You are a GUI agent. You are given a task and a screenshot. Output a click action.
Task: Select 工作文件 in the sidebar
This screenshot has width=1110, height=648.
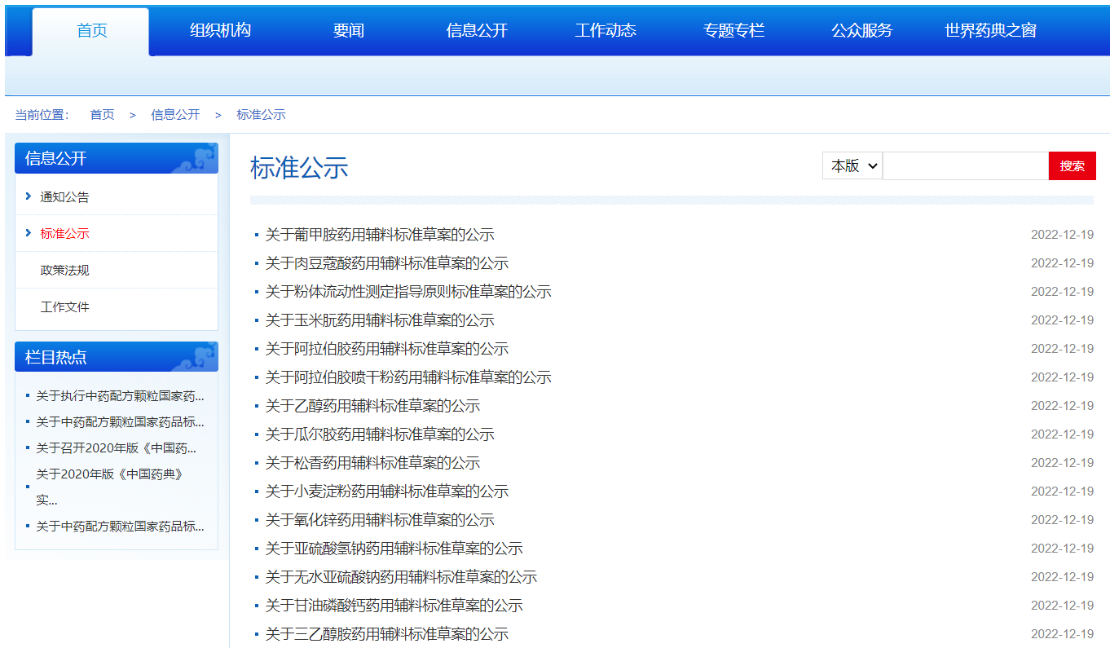pyautogui.click(x=64, y=306)
